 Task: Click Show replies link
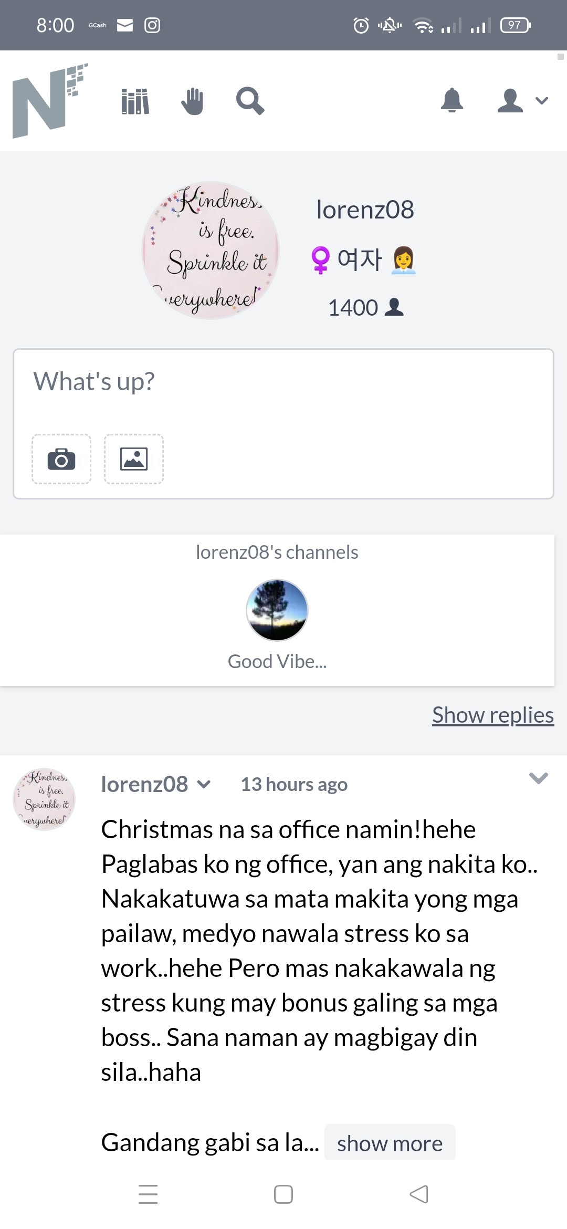(493, 715)
